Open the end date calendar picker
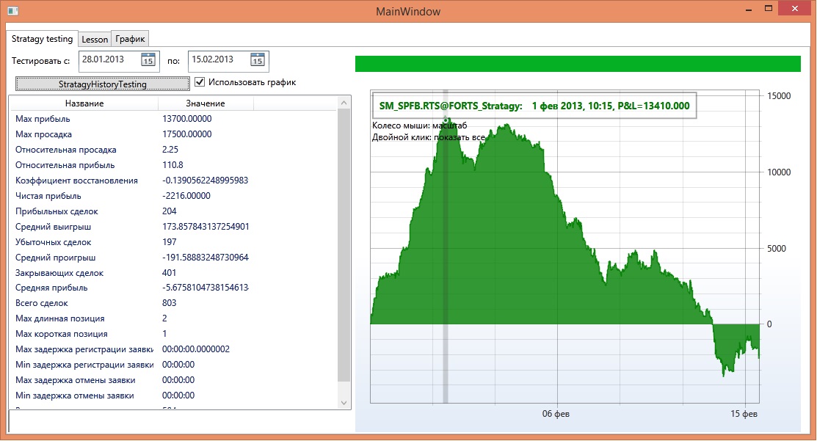The width and height of the screenshot is (817, 441). coord(258,60)
